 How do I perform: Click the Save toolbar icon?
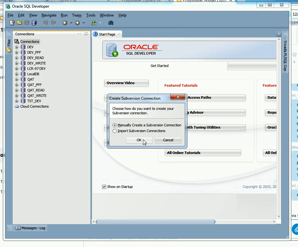coord(27,23)
